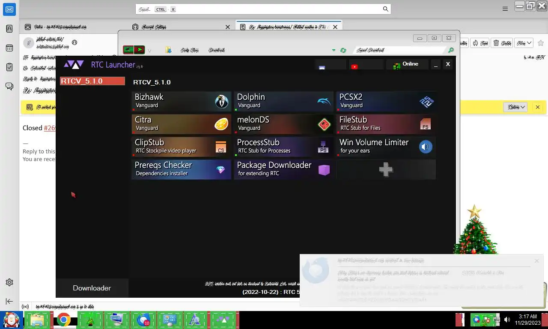The width and height of the screenshot is (548, 329).
Task: Click the clock showing 3:17 AM
Action: click(x=527, y=320)
